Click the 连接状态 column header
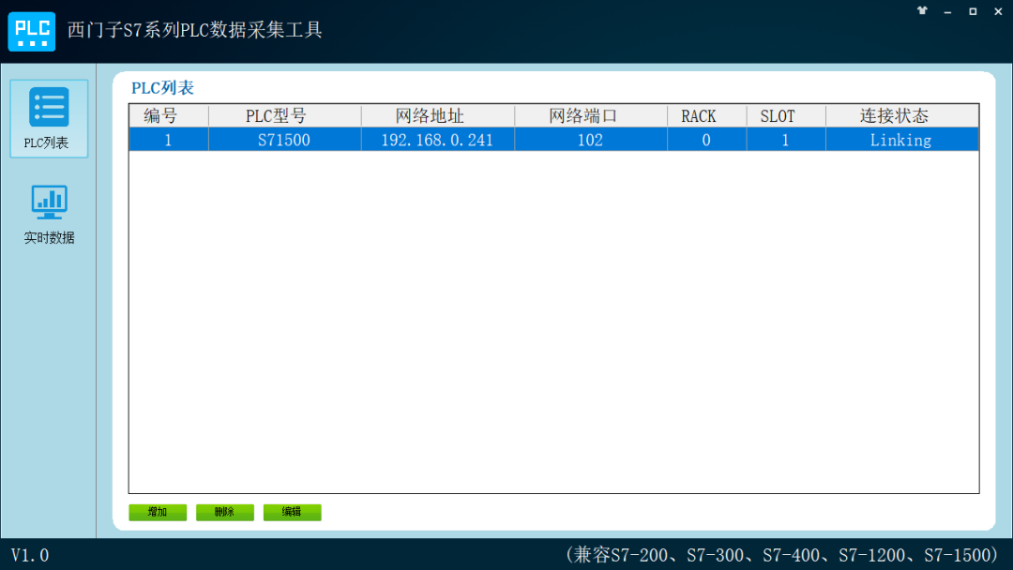Screen dimensions: 1013x570 point(902,116)
